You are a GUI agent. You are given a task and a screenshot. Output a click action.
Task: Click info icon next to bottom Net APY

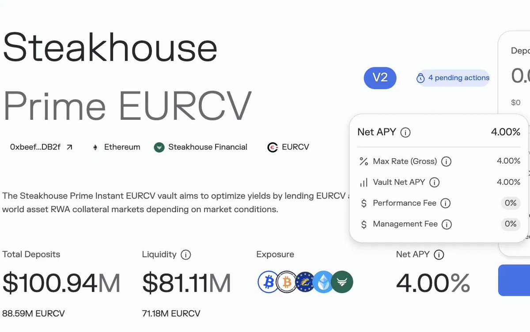click(439, 255)
